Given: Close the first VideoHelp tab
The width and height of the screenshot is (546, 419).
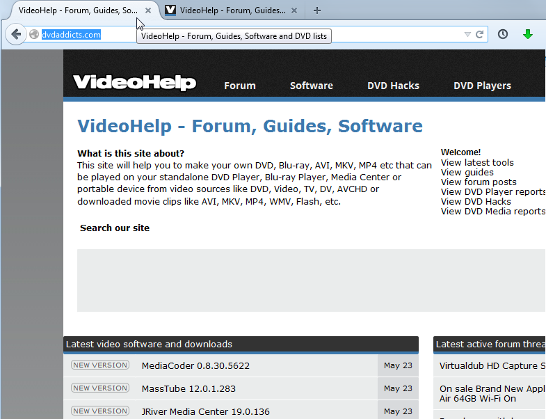Looking at the screenshot, I should pyautogui.click(x=148, y=10).
